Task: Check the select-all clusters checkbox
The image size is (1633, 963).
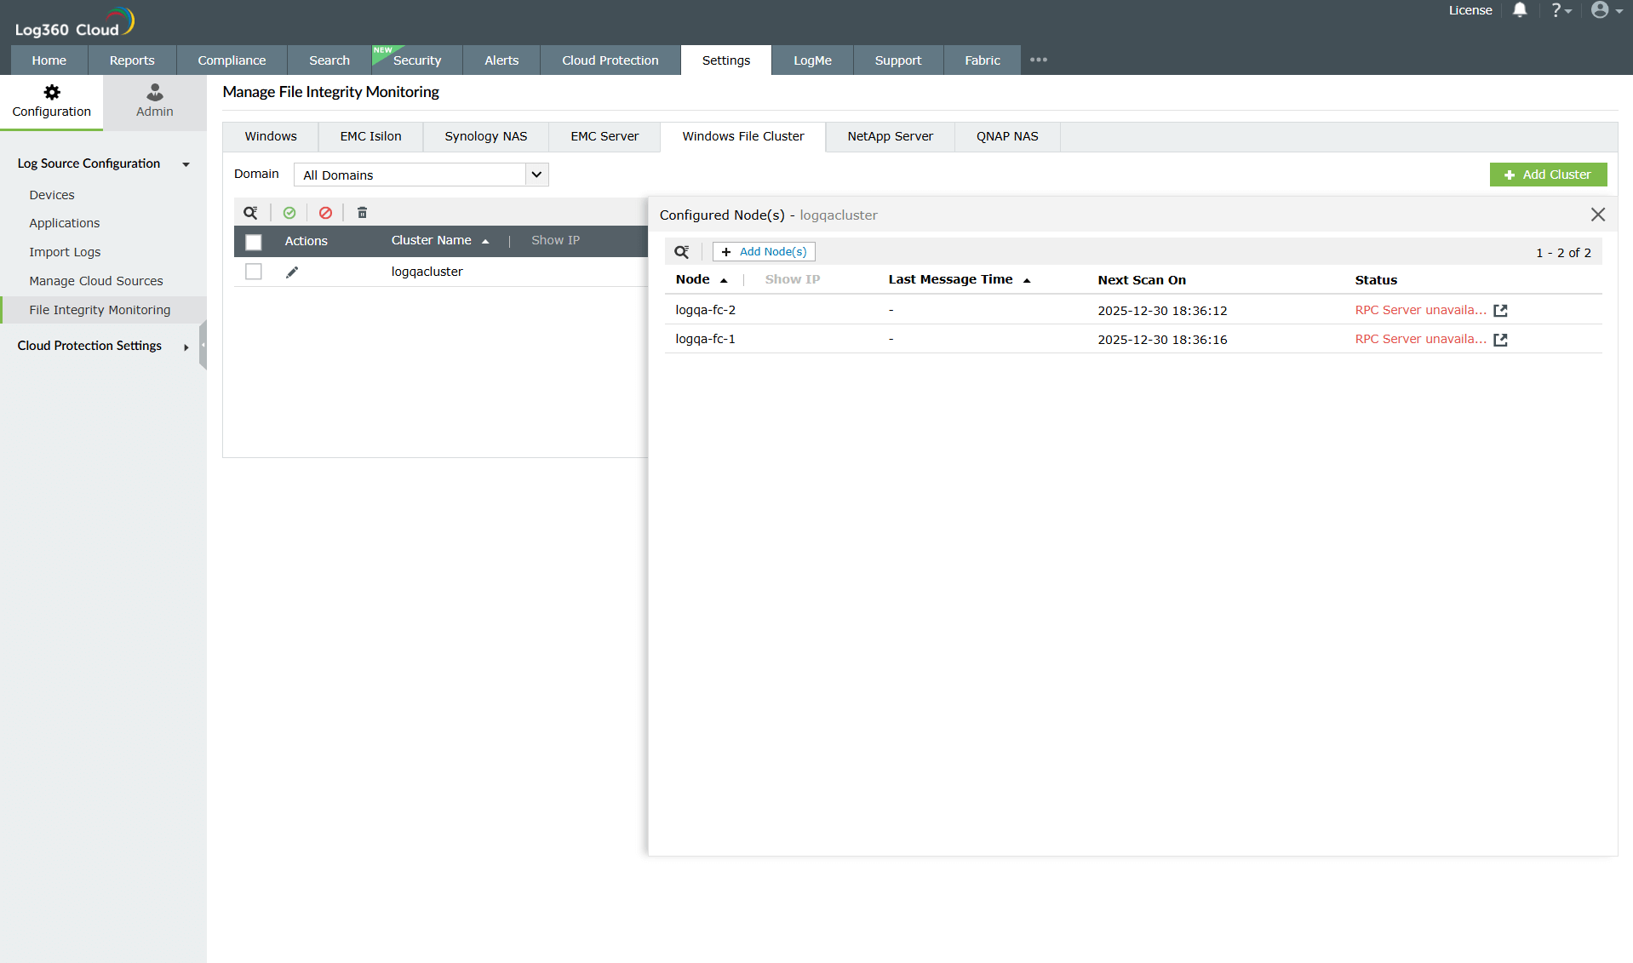Action: [x=254, y=242]
